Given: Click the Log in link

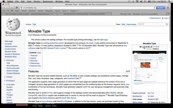Looking at the screenshot, I should click(166, 18).
